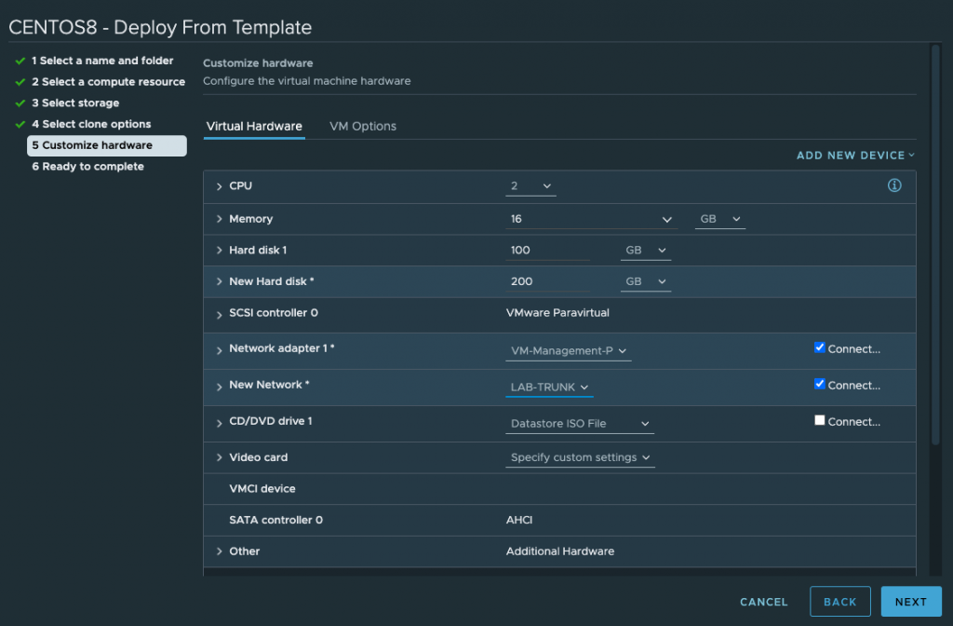Image resolution: width=953 pixels, height=626 pixels.
Task: Uncheck Connect for New Network
Action: pos(819,384)
